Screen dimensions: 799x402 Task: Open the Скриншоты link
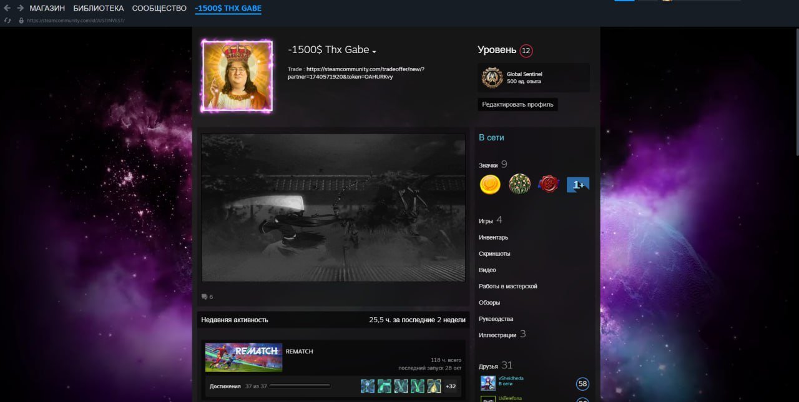point(494,253)
